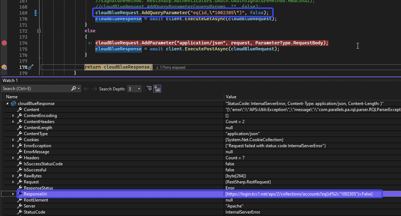Click the property icon beside ErrorException
Screen dimensions: 401x216
pos(19,145)
